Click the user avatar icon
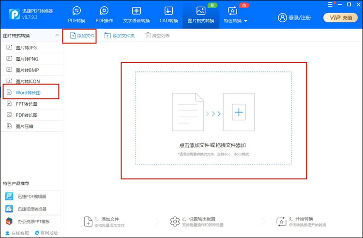The image size is (363, 238). coord(282,17)
